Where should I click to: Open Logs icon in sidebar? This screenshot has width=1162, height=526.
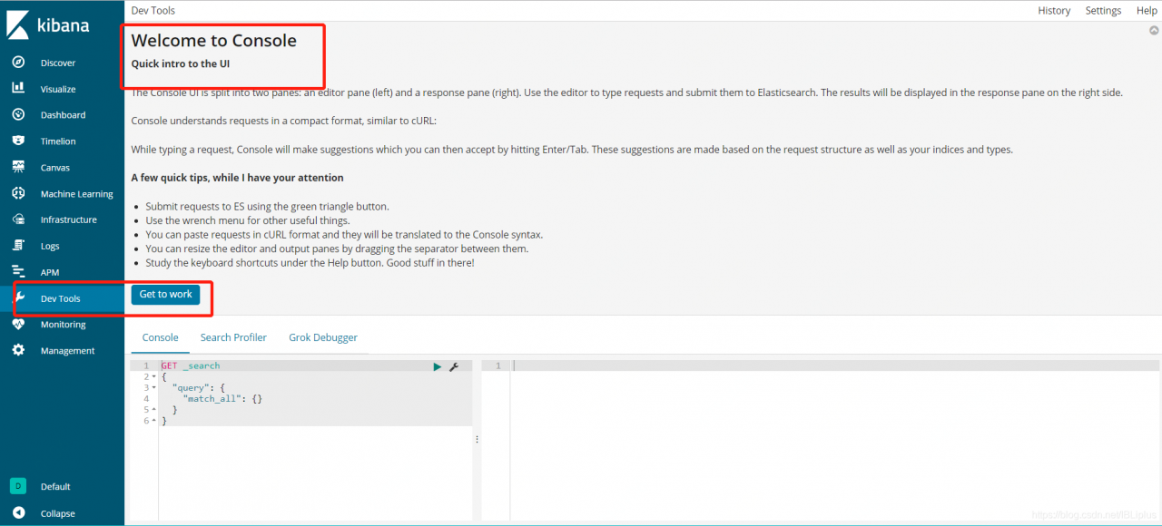click(18, 246)
